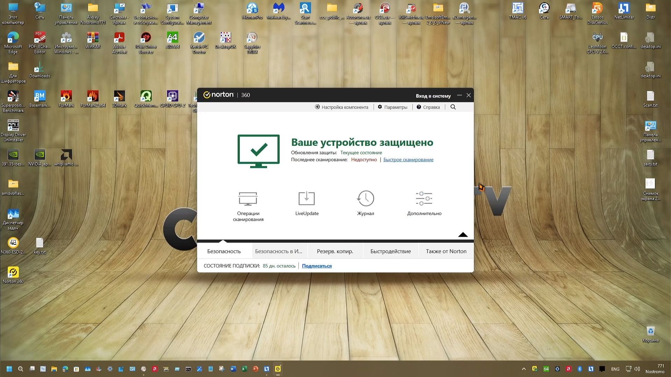Click the Norton 360 logo in title bar
The image size is (671, 377).
point(226,95)
